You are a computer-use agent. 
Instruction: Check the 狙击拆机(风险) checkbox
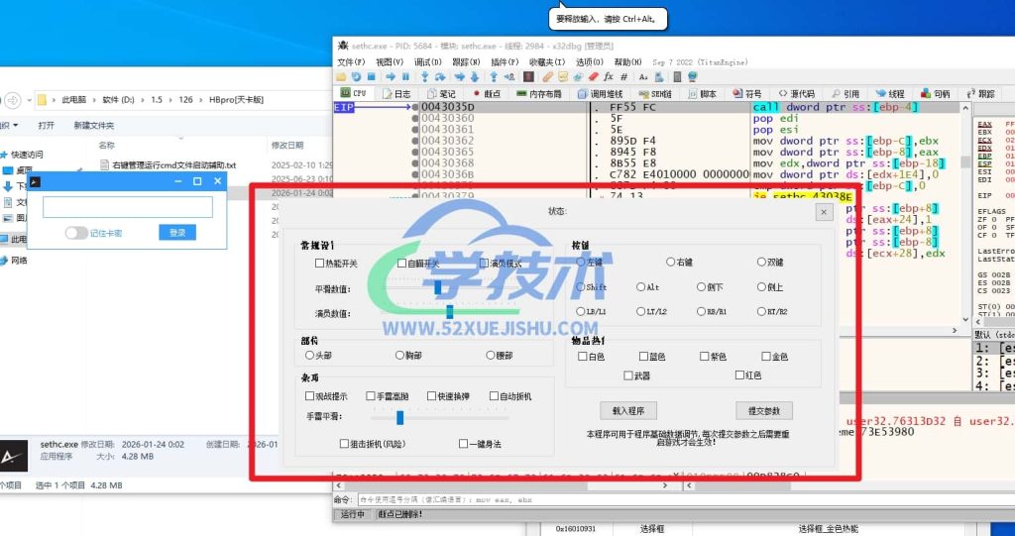pyautogui.click(x=344, y=444)
